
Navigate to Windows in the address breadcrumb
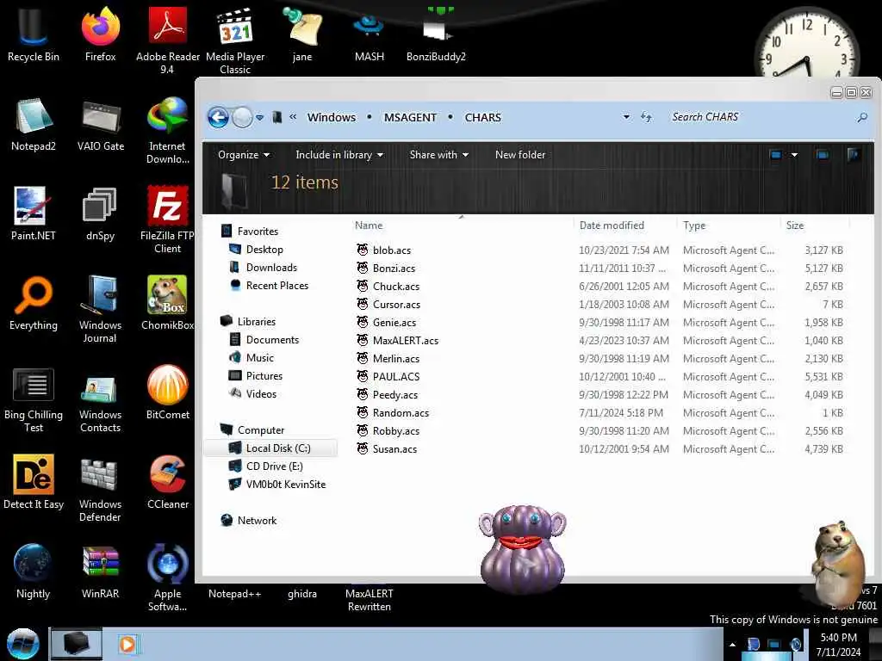tap(332, 117)
